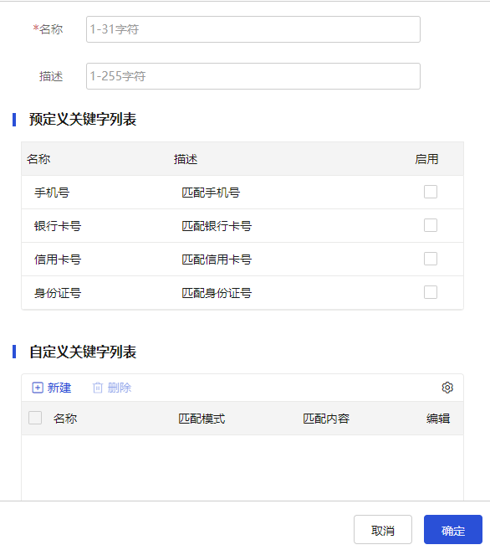Click the trash icon beside 删除
Screen dimensions: 490x550
pos(98,388)
